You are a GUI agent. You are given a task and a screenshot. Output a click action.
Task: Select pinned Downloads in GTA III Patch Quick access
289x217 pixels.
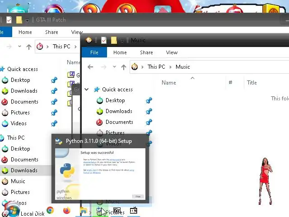pos(24,91)
